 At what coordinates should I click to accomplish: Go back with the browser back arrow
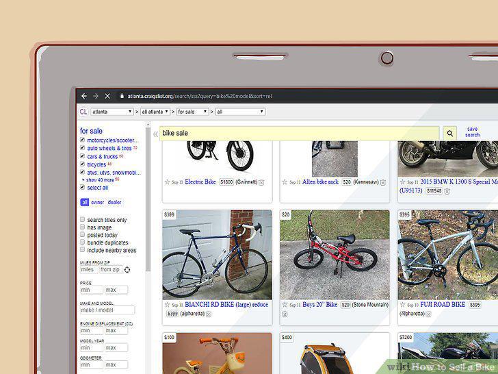(84, 96)
